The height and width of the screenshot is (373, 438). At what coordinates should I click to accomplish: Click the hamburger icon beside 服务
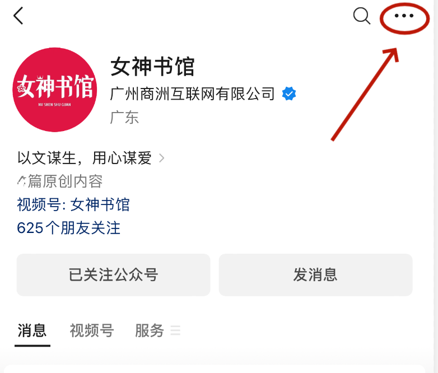(x=175, y=330)
